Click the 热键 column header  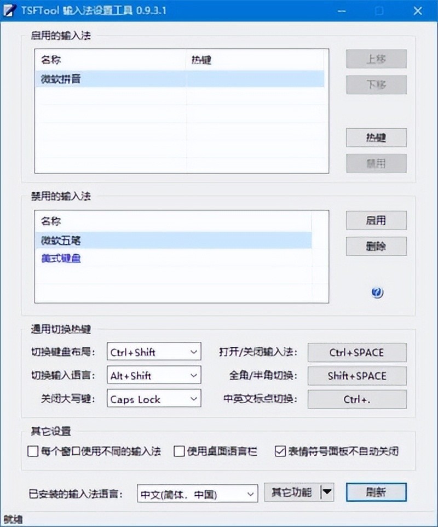[x=257, y=60]
